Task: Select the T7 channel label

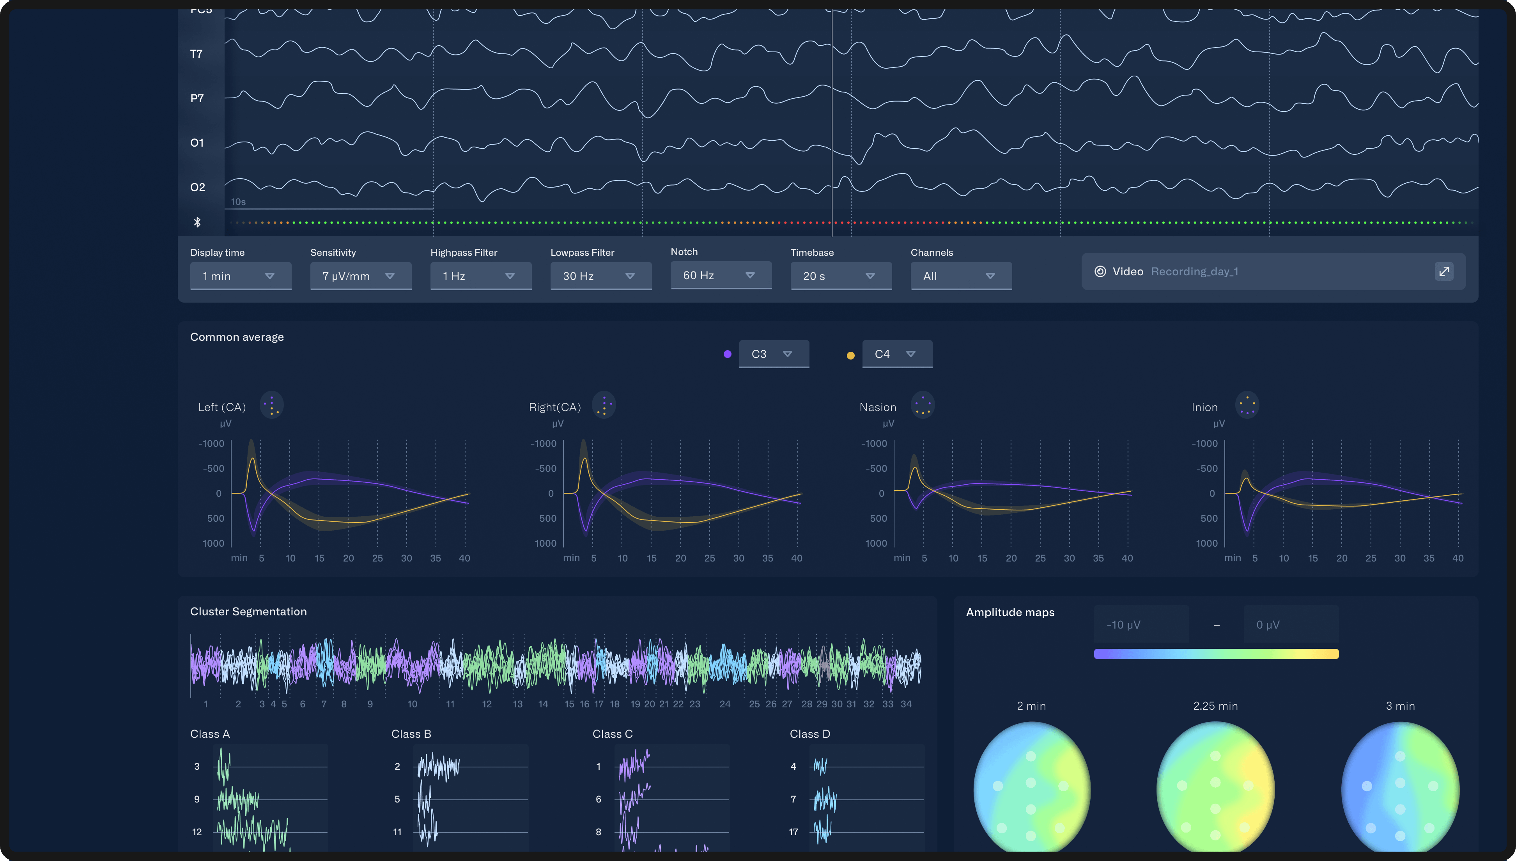Action: [196, 54]
